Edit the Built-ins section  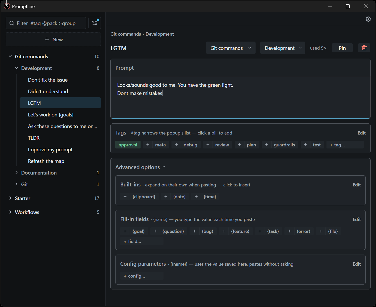[357, 185]
